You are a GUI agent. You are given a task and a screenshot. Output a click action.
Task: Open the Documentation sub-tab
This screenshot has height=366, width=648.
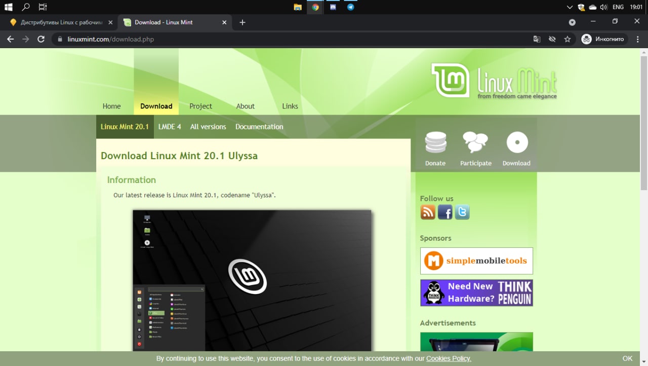(x=259, y=127)
